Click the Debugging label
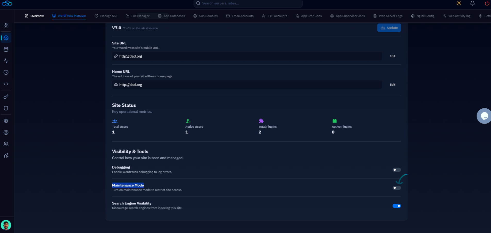 (x=121, y=167)
